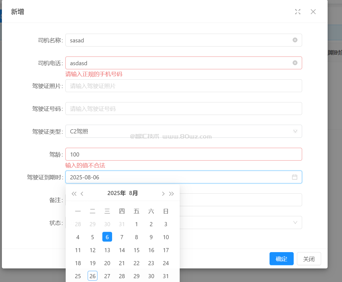
Task: Pick bottom-row 28 next to 27
Action: pyautogui.click(x=122, y=276)
